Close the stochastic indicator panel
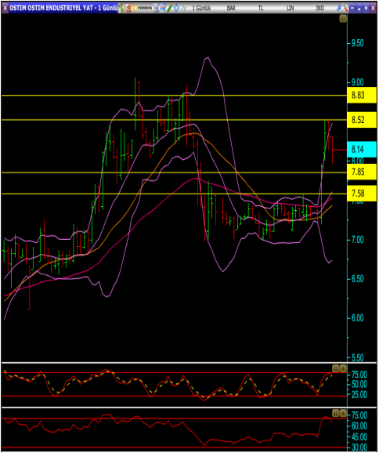379x453 pixels. (343, 368)
